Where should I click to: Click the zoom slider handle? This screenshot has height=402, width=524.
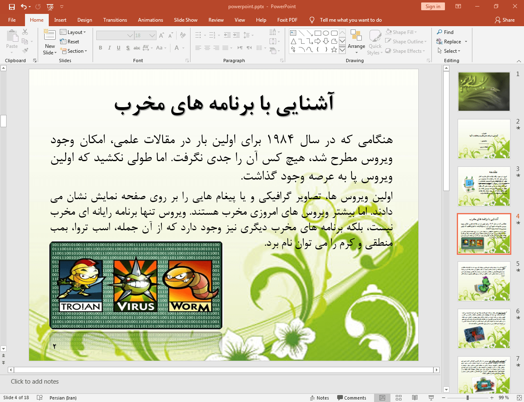point(467,398)
